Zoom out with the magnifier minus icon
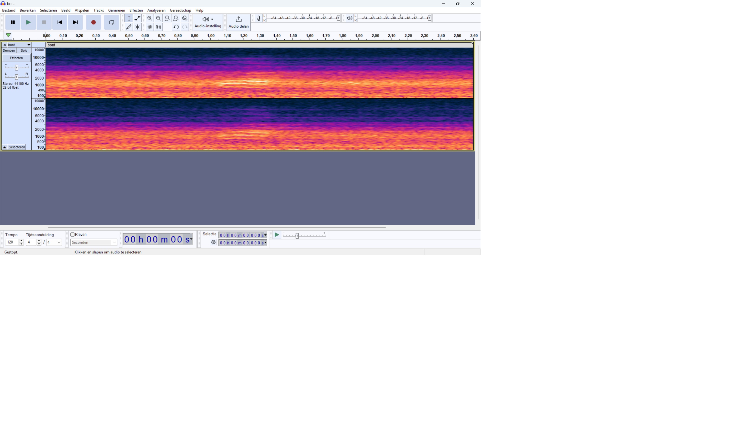This screenshot has width=734, height=425. pyautogui.click(x=158, y=18)
